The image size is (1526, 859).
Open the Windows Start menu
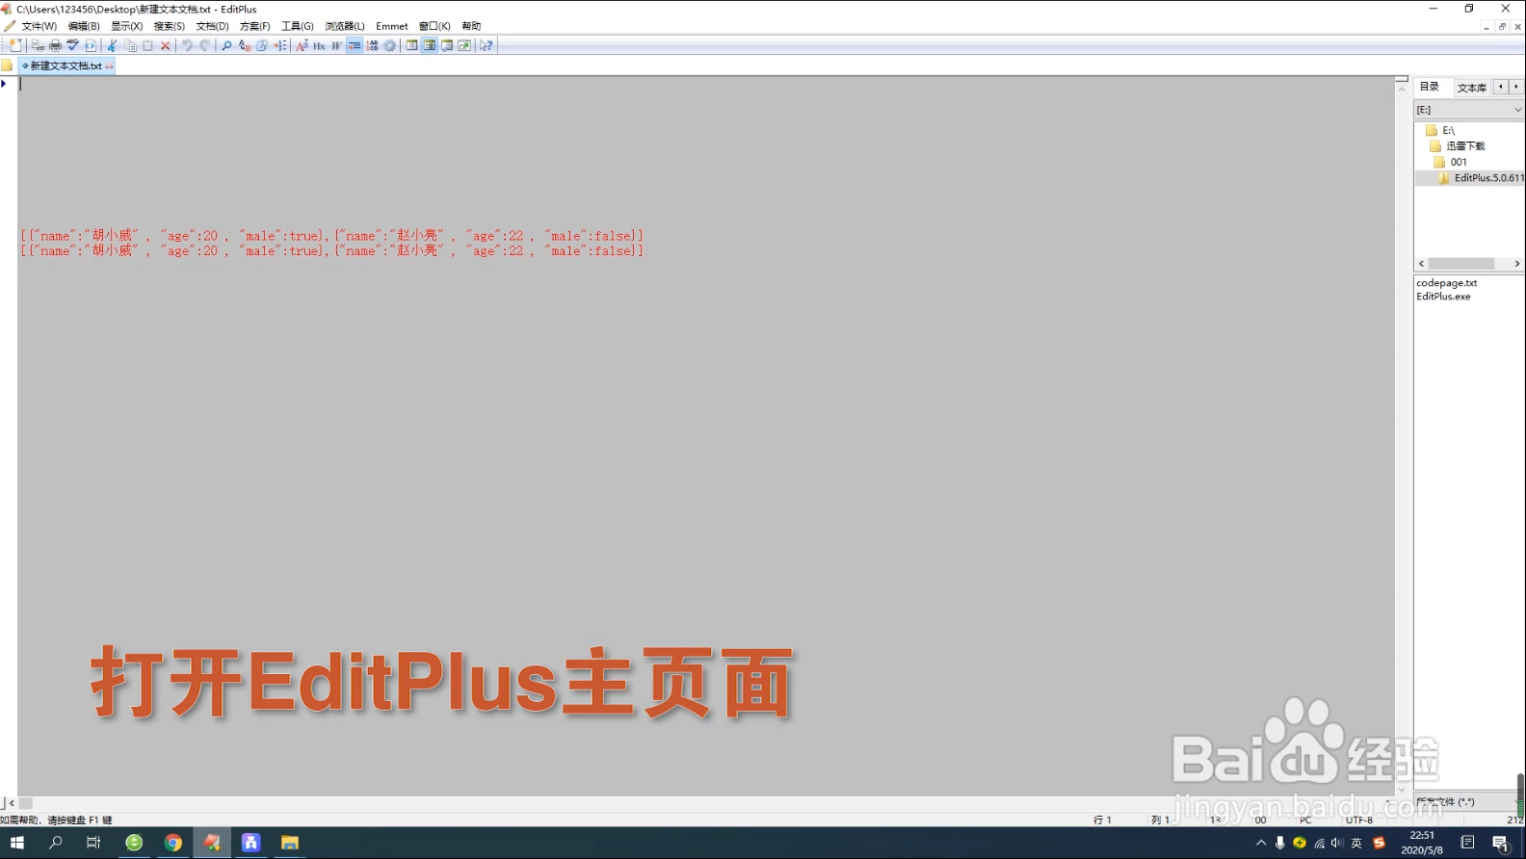[16, 843]
